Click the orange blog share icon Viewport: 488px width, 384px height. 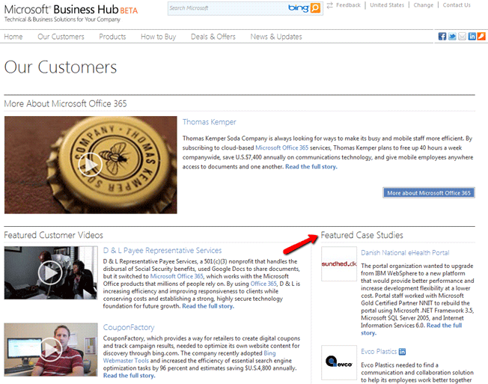click(x=481, y=37)
